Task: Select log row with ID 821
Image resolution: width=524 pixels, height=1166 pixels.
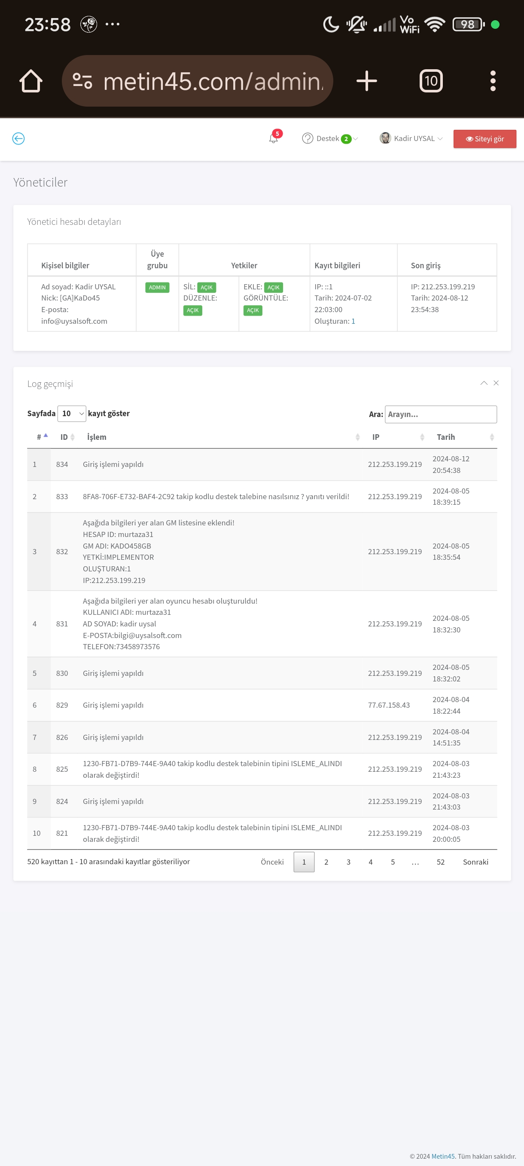Action: (x=262, y=833)
